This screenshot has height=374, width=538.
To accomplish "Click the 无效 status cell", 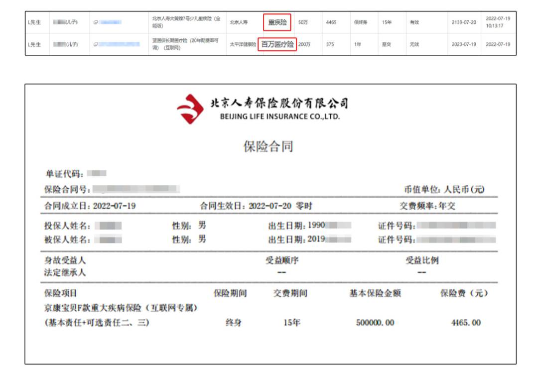I will tap(414, 44).
